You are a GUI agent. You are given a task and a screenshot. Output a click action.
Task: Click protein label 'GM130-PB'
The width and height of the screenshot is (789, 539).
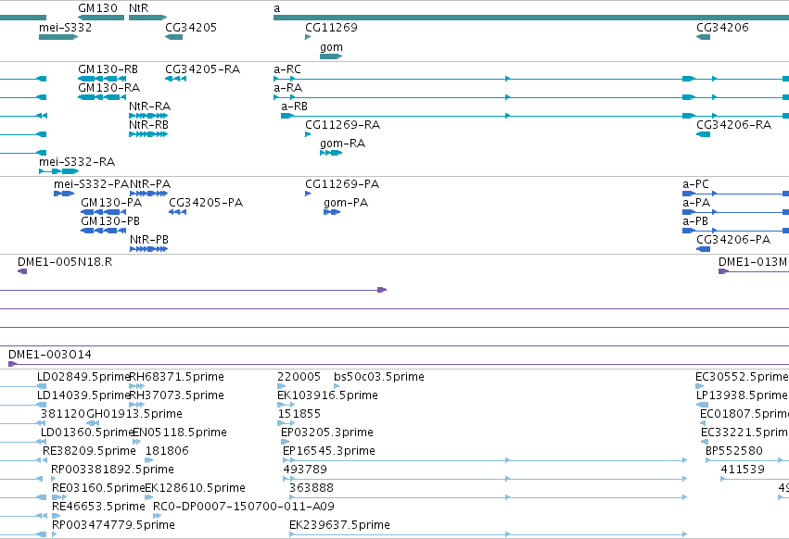[110, 221]
